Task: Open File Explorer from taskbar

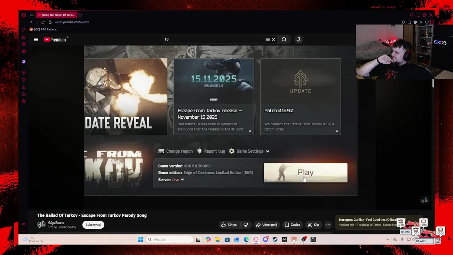Action: pos(217,239)
